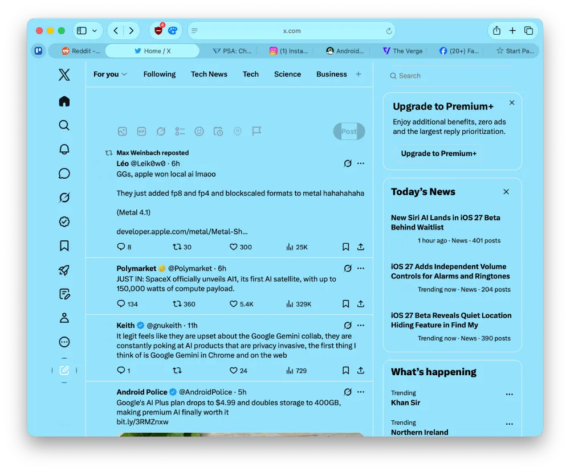
Task: Add media image to new post
Action: pyautogui.click(x=122, y=132)
